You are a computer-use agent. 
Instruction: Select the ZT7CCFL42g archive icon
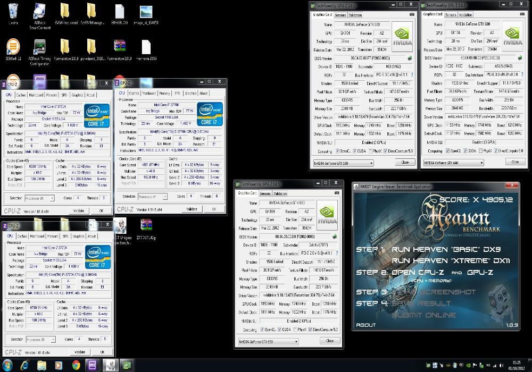click(x=146, y=229)
